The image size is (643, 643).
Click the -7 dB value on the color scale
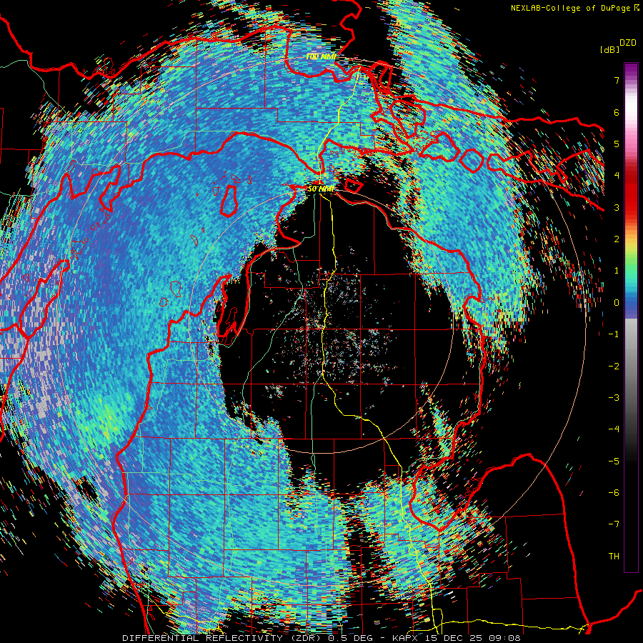(614, 524)
